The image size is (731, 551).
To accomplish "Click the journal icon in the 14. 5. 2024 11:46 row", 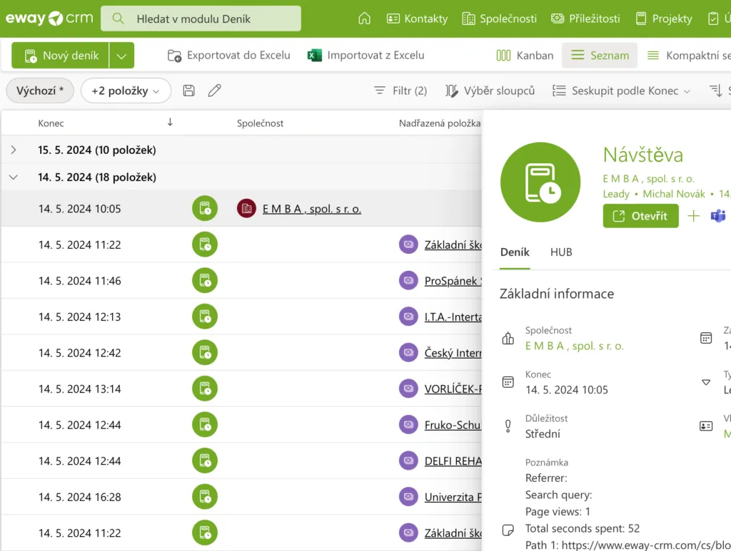I will pos(205,281).
